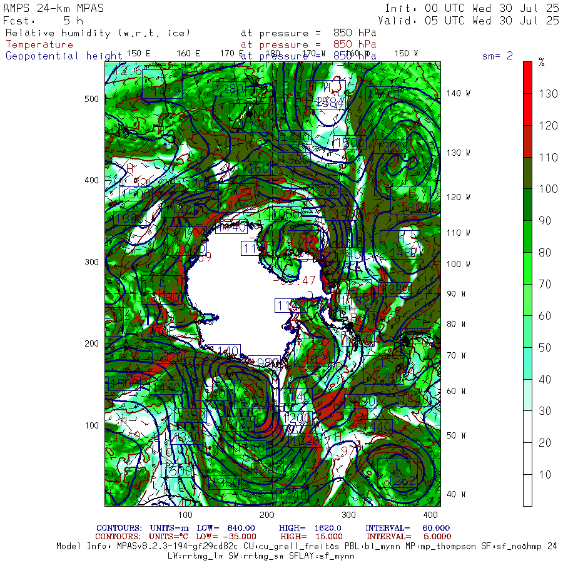Screen dimensions: 563x563
Task: Click the 'Relative humidity (w.r.t. ice)' label
Action: coord(98,33)
